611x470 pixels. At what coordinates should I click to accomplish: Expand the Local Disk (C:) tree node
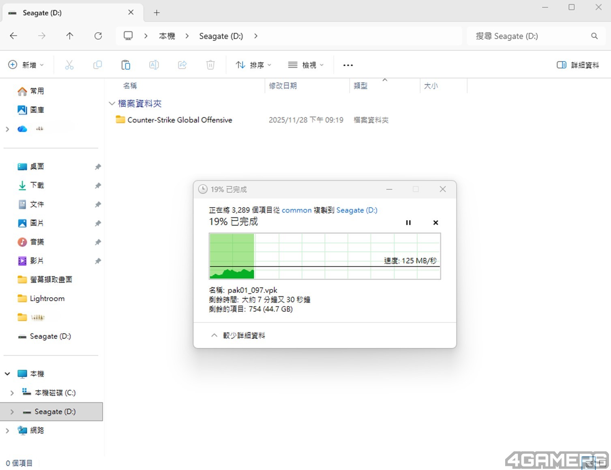[x=12, y=393]
